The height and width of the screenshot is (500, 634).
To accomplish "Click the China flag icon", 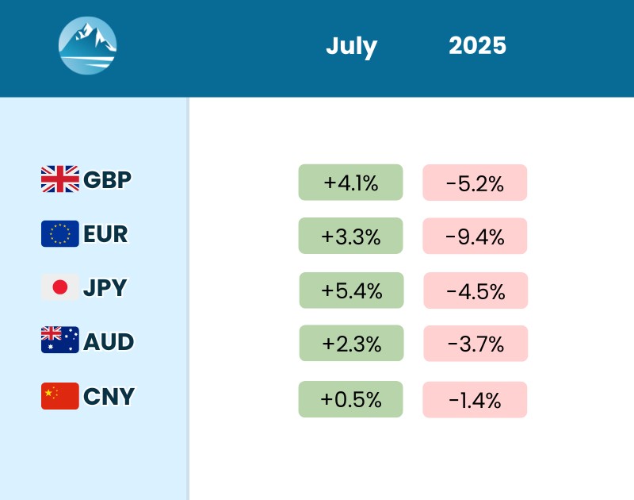I will coord(60,395).
